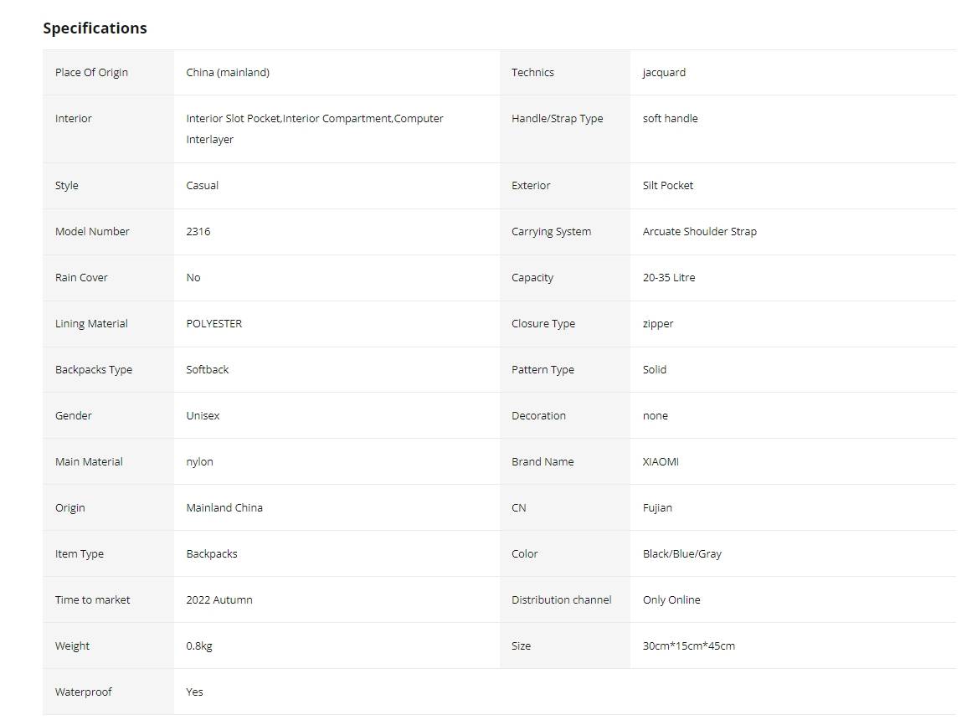The width and height of the screenshot is (972, 720).
Task: Click the Arcuate Shoulder Strap value
Action: 699,231
